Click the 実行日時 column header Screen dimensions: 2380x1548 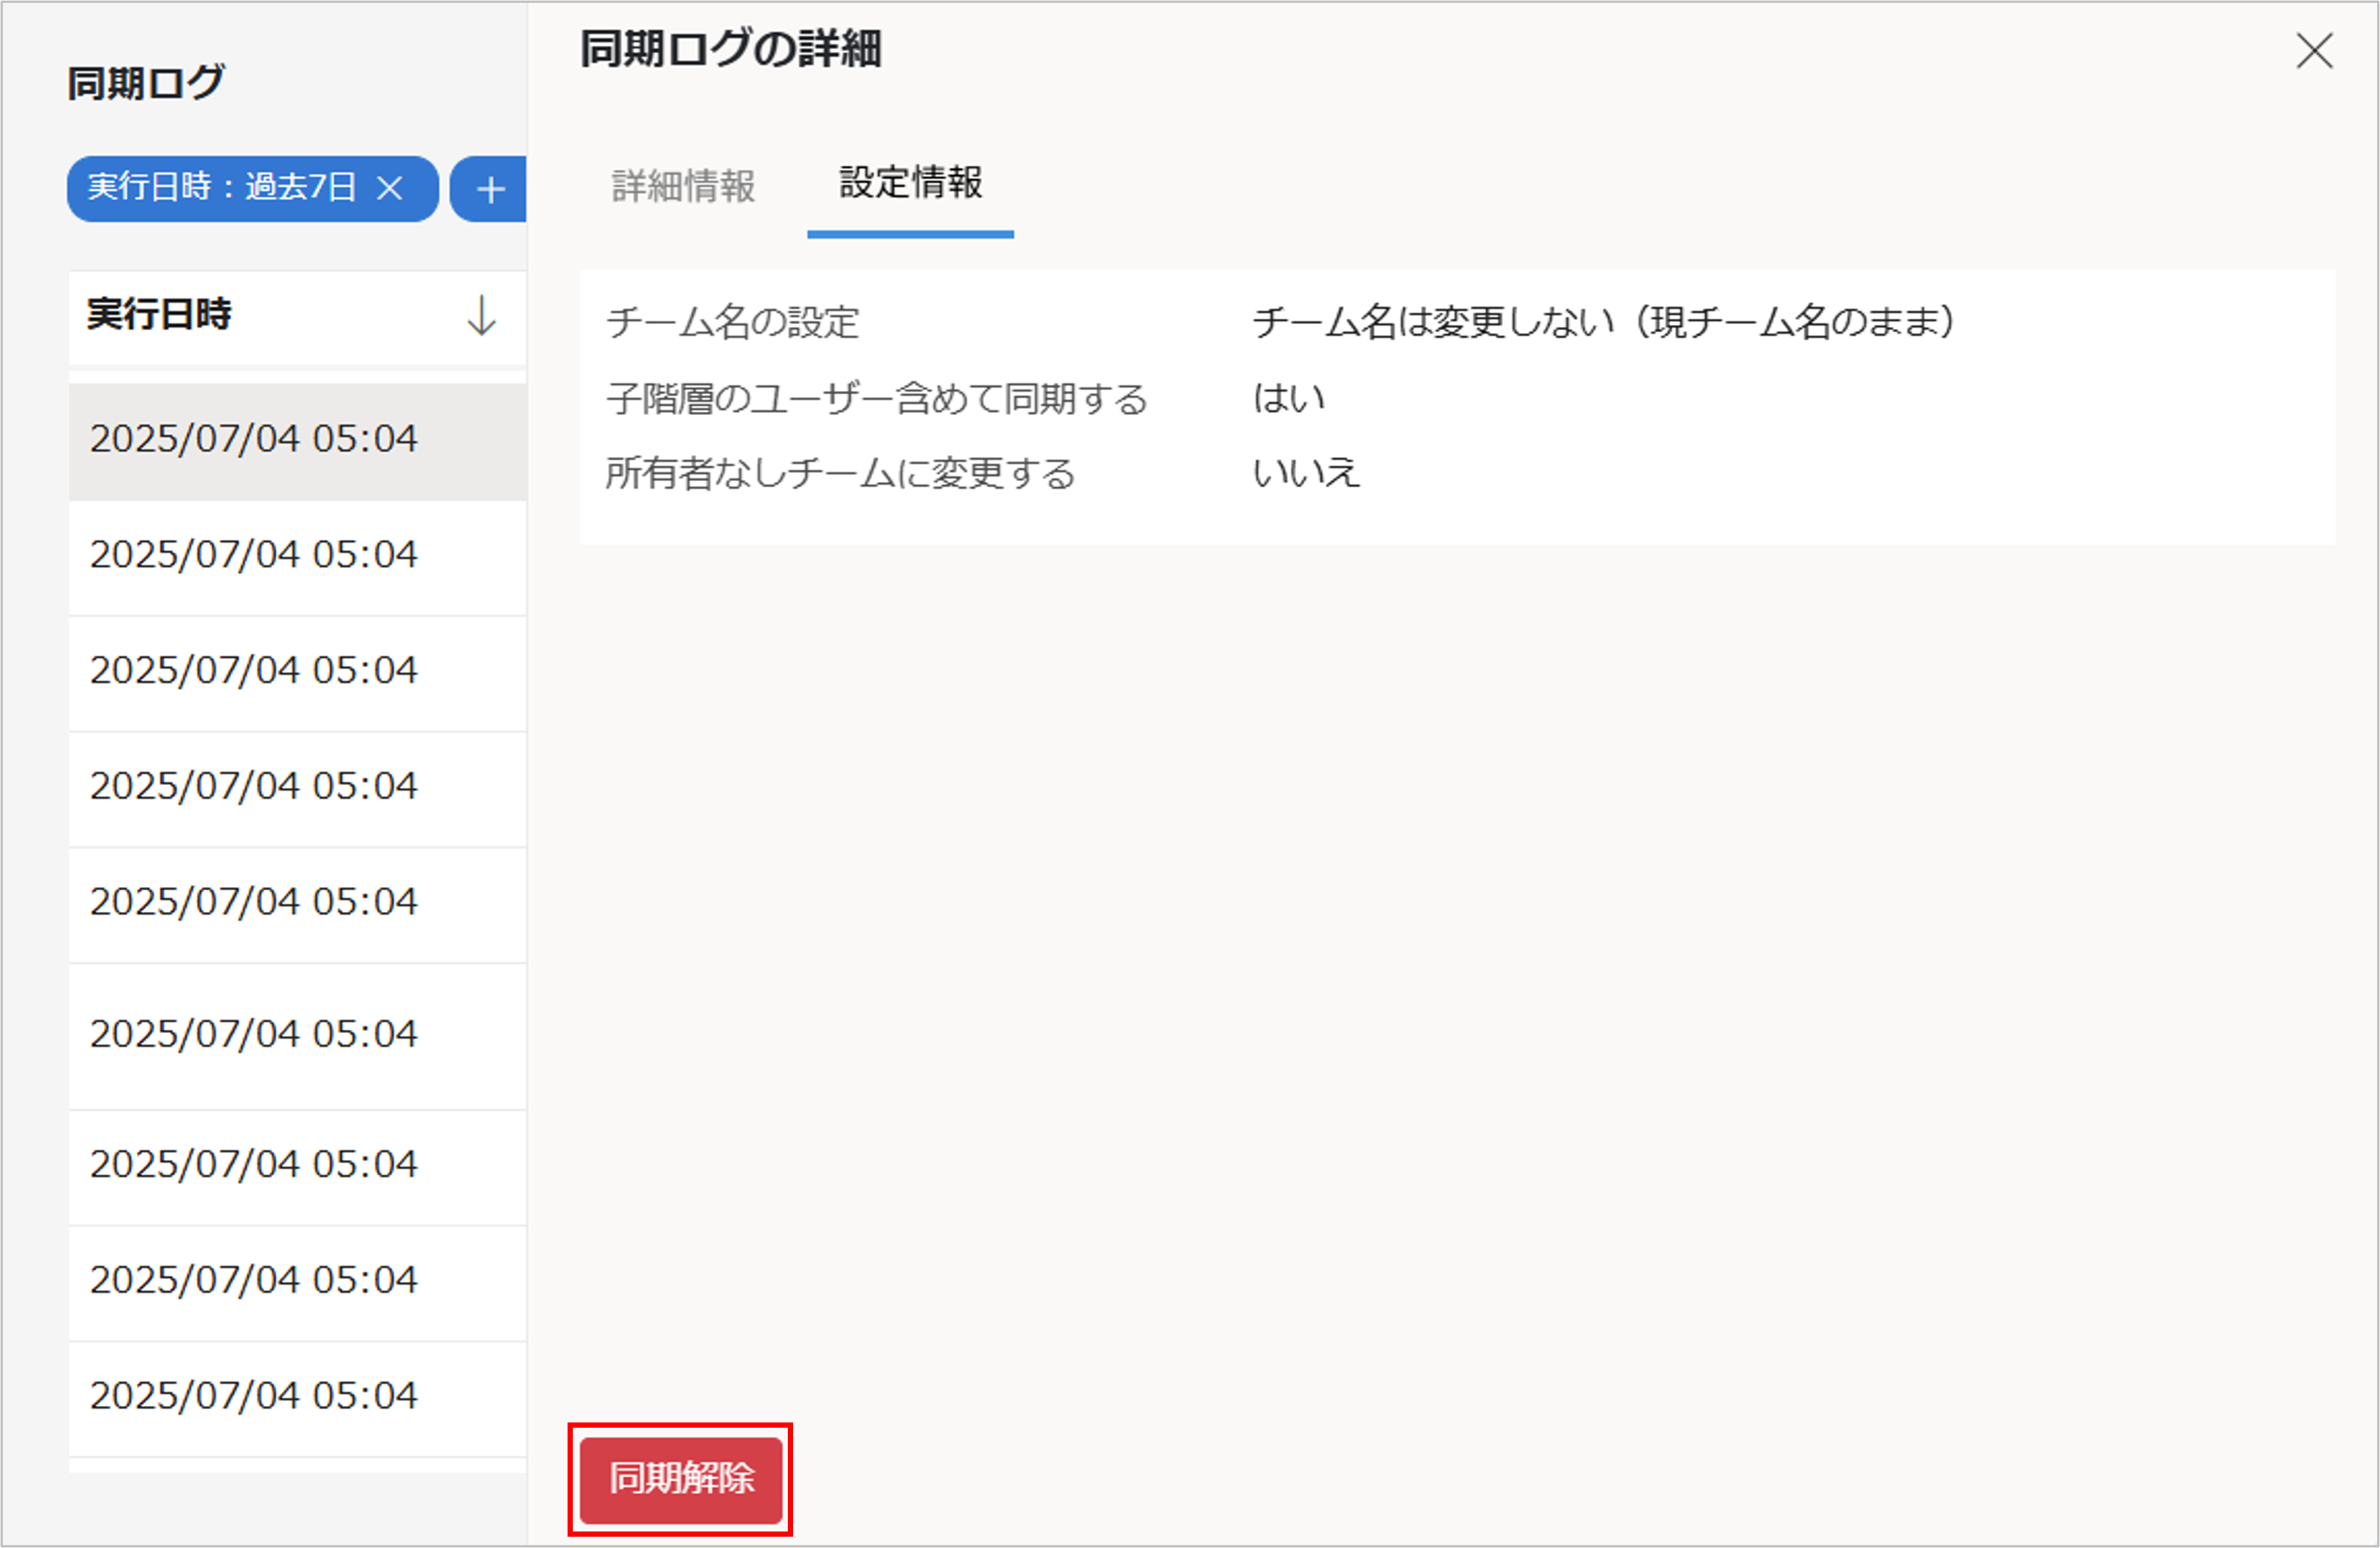tap(160, 315)
